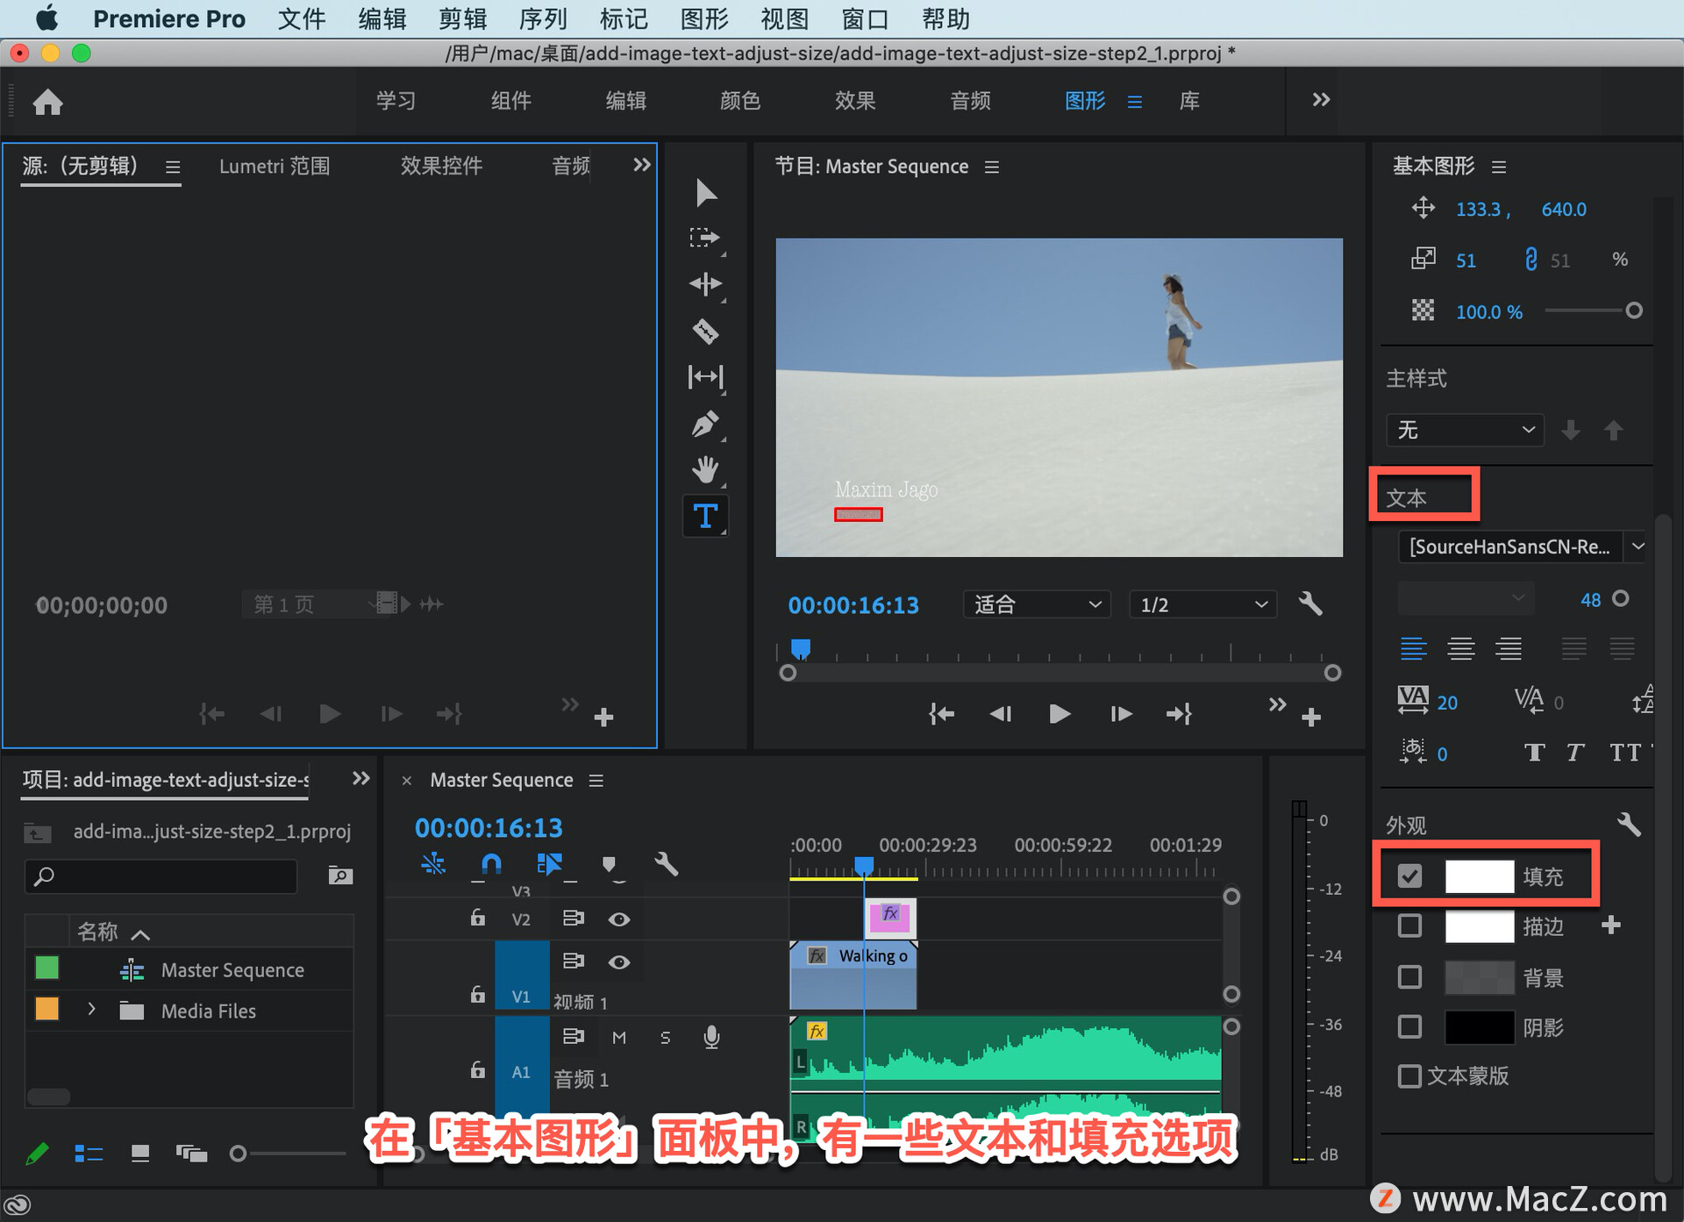Open timeline display settings wrench
Image resolution: width=1684 pixels, height=1222 pixels.
(x=667, y=864)
